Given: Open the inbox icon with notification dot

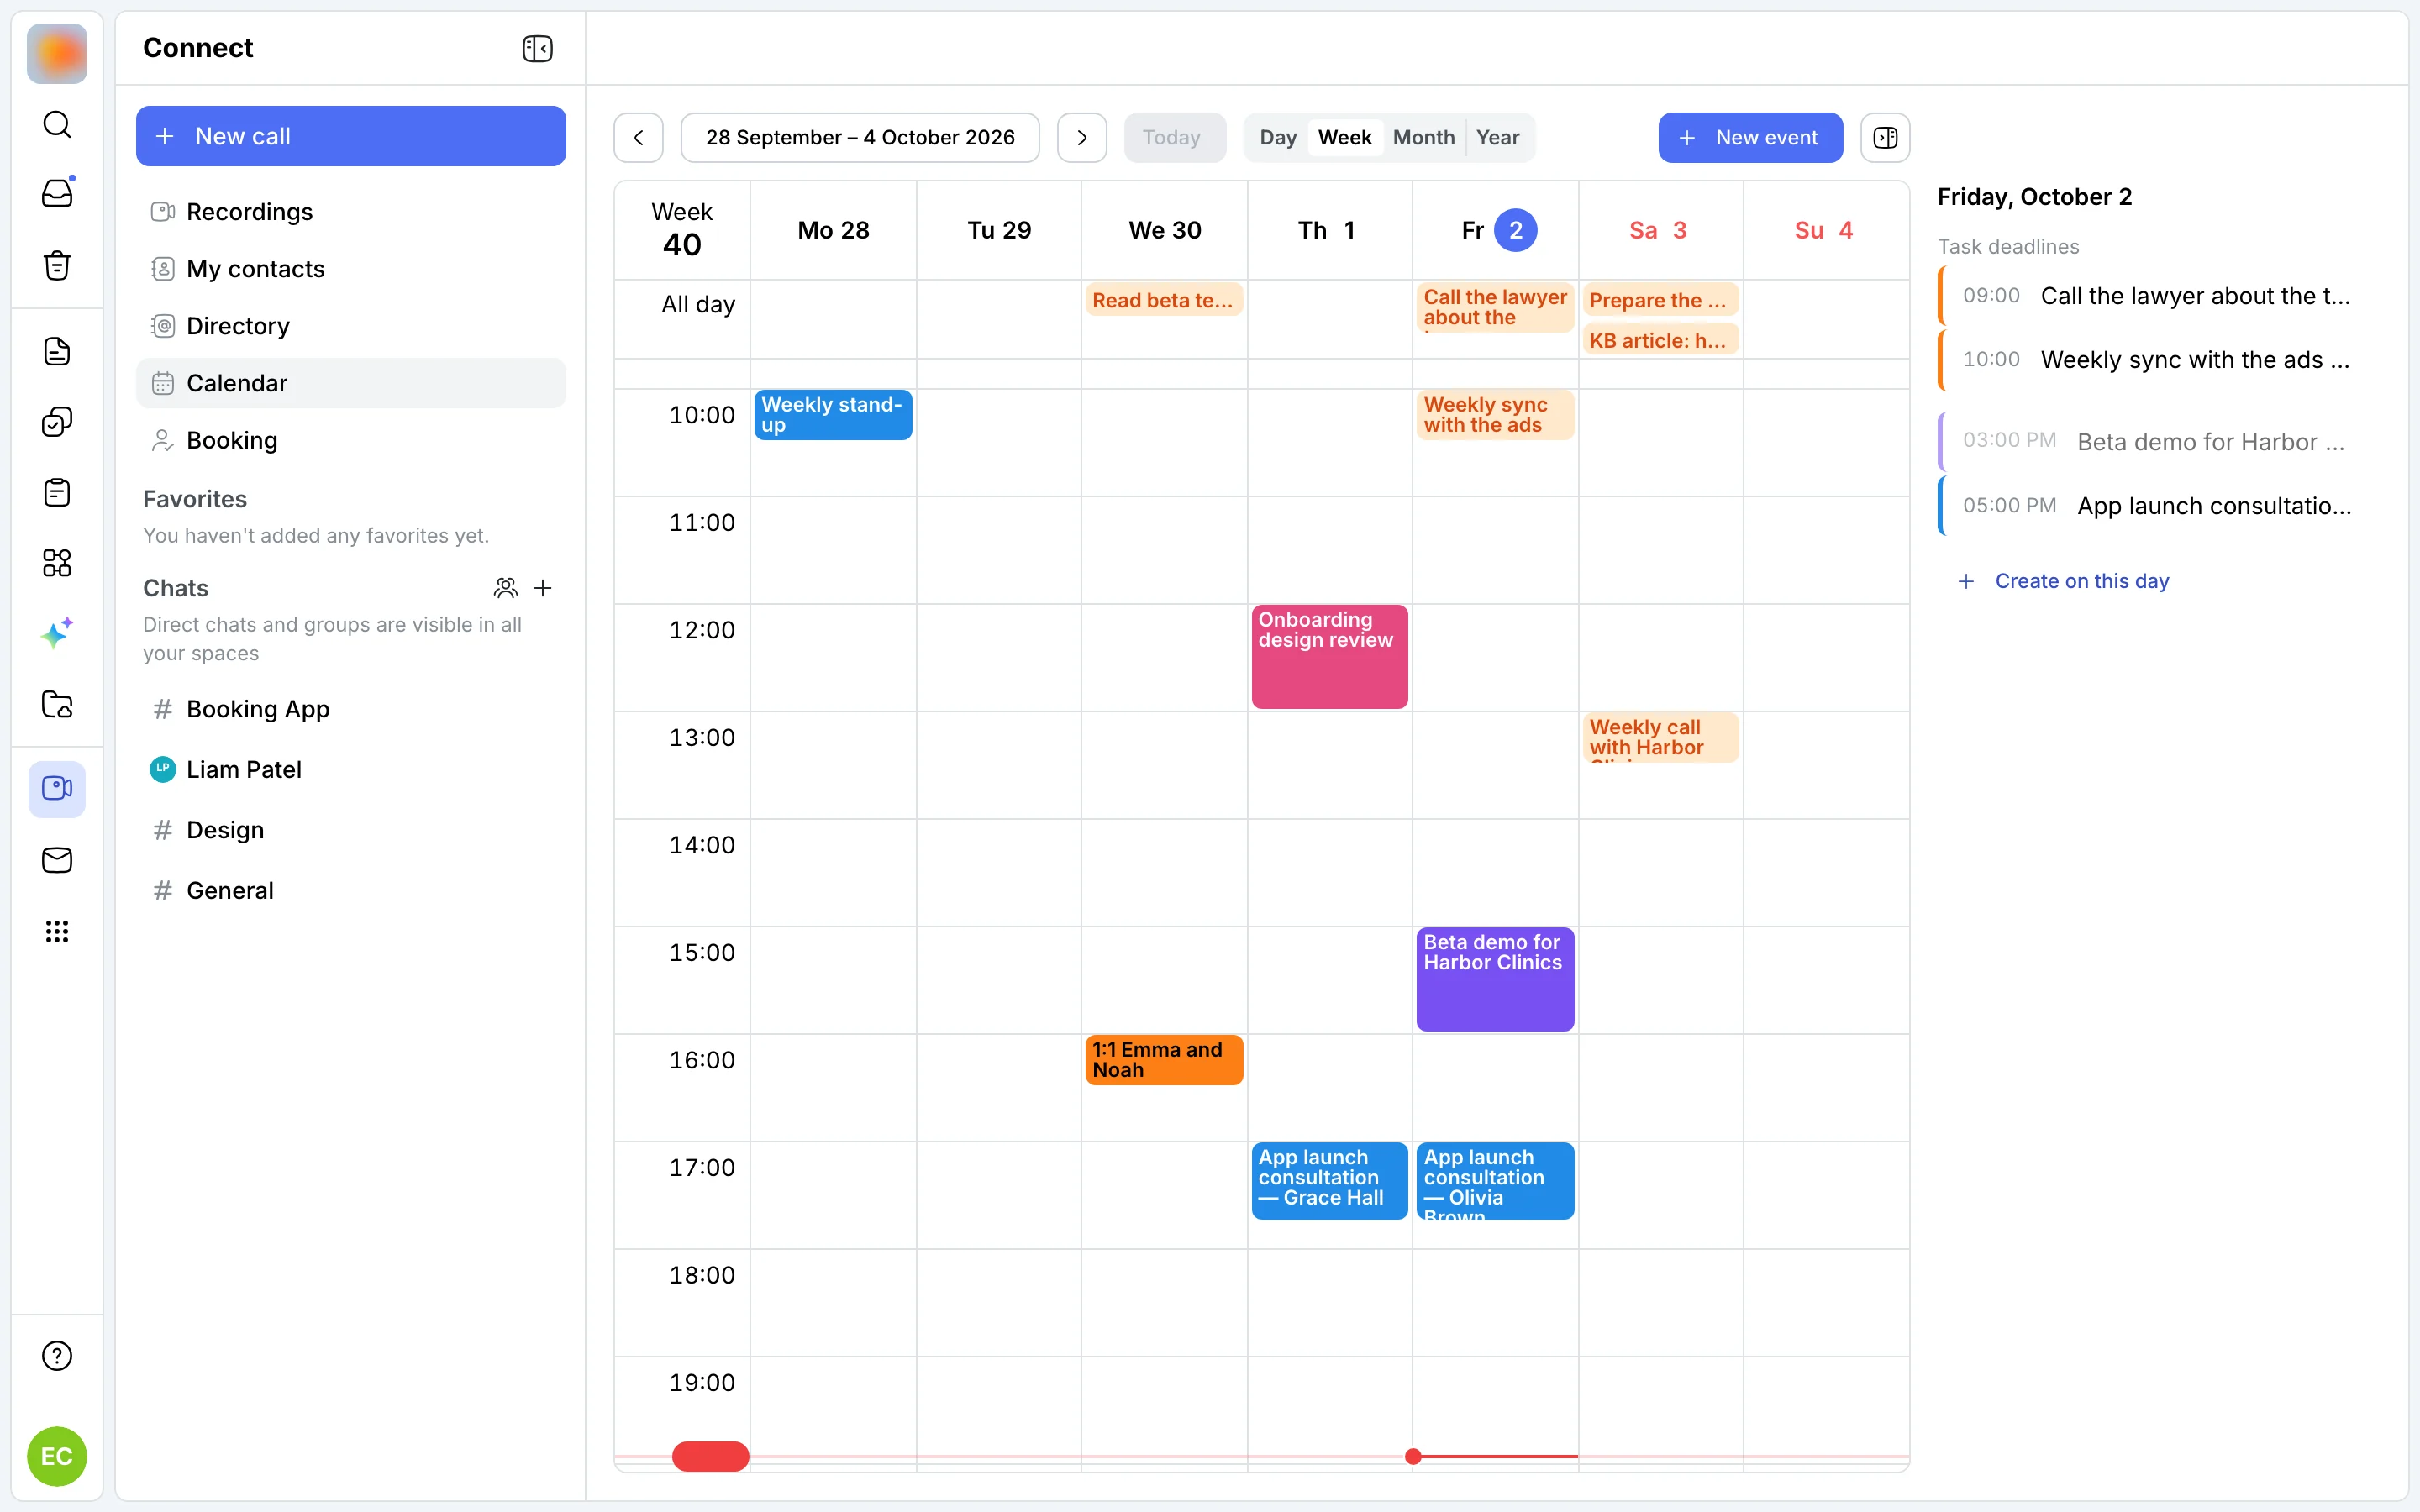Looking at the screenshot, I should coord(57,193).
